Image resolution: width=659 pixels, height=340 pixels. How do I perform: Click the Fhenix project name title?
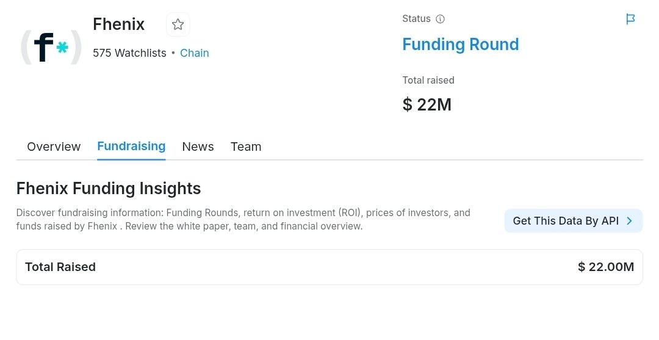tap(118, 24)
